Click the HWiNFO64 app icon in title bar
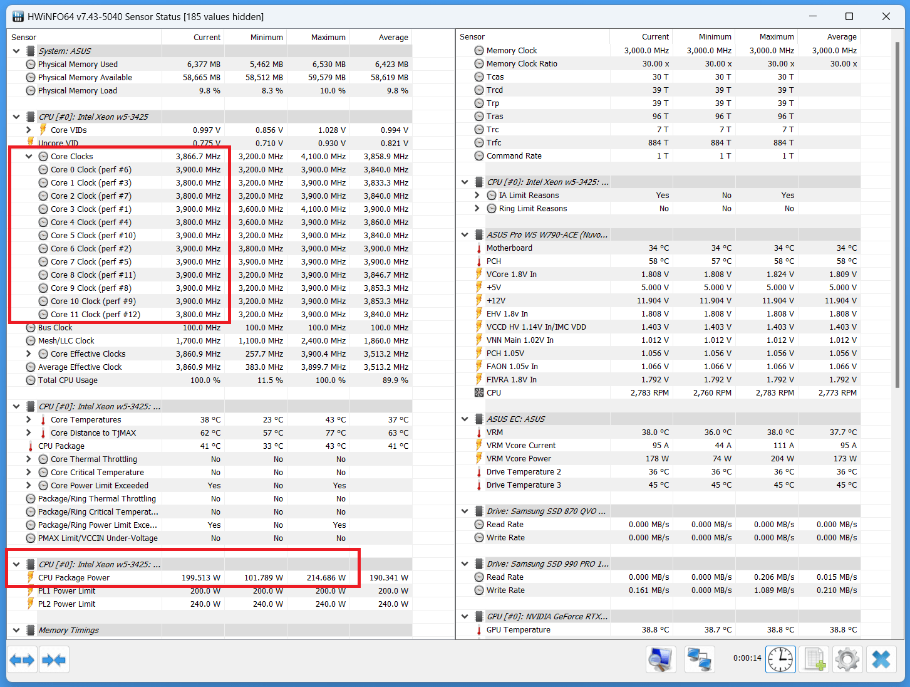 click(x=18, y=16)
